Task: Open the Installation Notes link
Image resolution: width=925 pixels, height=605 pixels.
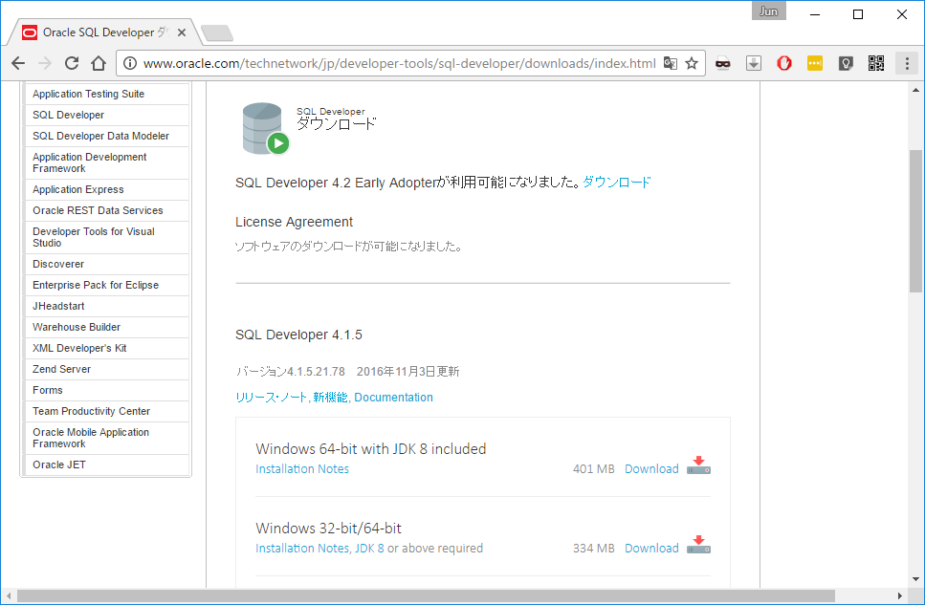Action: tap(302, 468)
